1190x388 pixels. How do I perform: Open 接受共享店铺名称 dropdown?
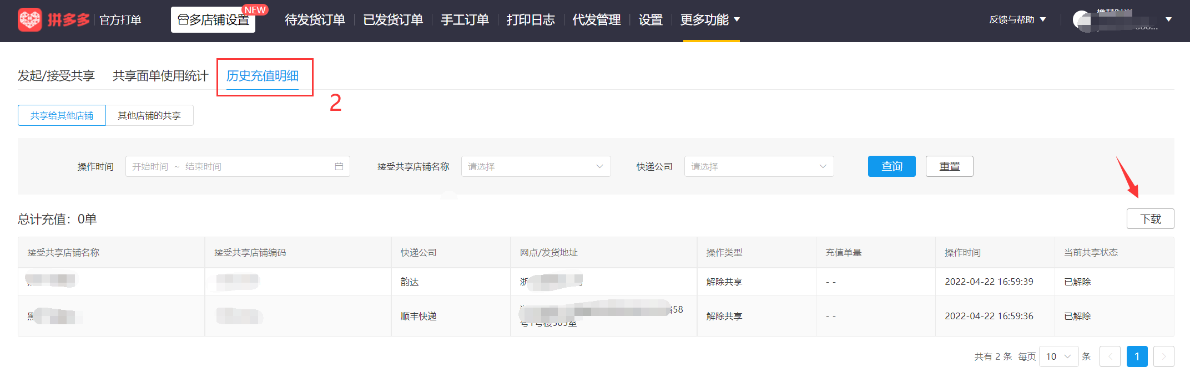[536, 166]
